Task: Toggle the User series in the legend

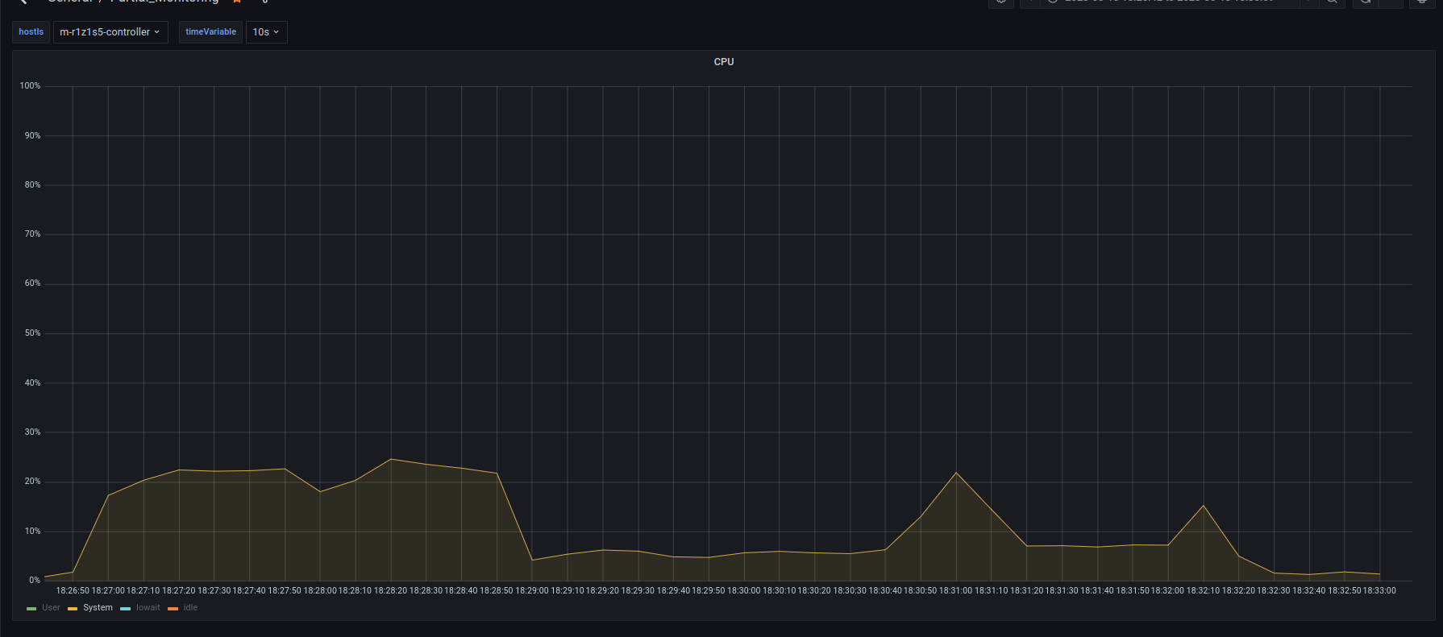Action: (51, 608)
